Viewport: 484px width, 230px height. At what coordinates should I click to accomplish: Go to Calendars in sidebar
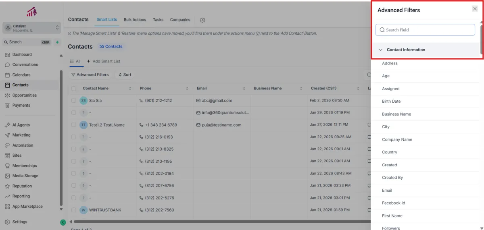coord(21,75)
